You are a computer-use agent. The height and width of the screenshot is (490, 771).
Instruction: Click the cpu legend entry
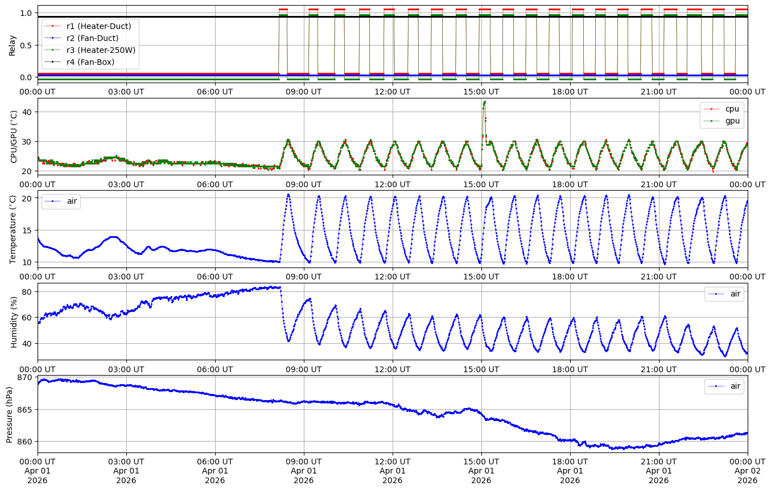click(x=732, y=108)
